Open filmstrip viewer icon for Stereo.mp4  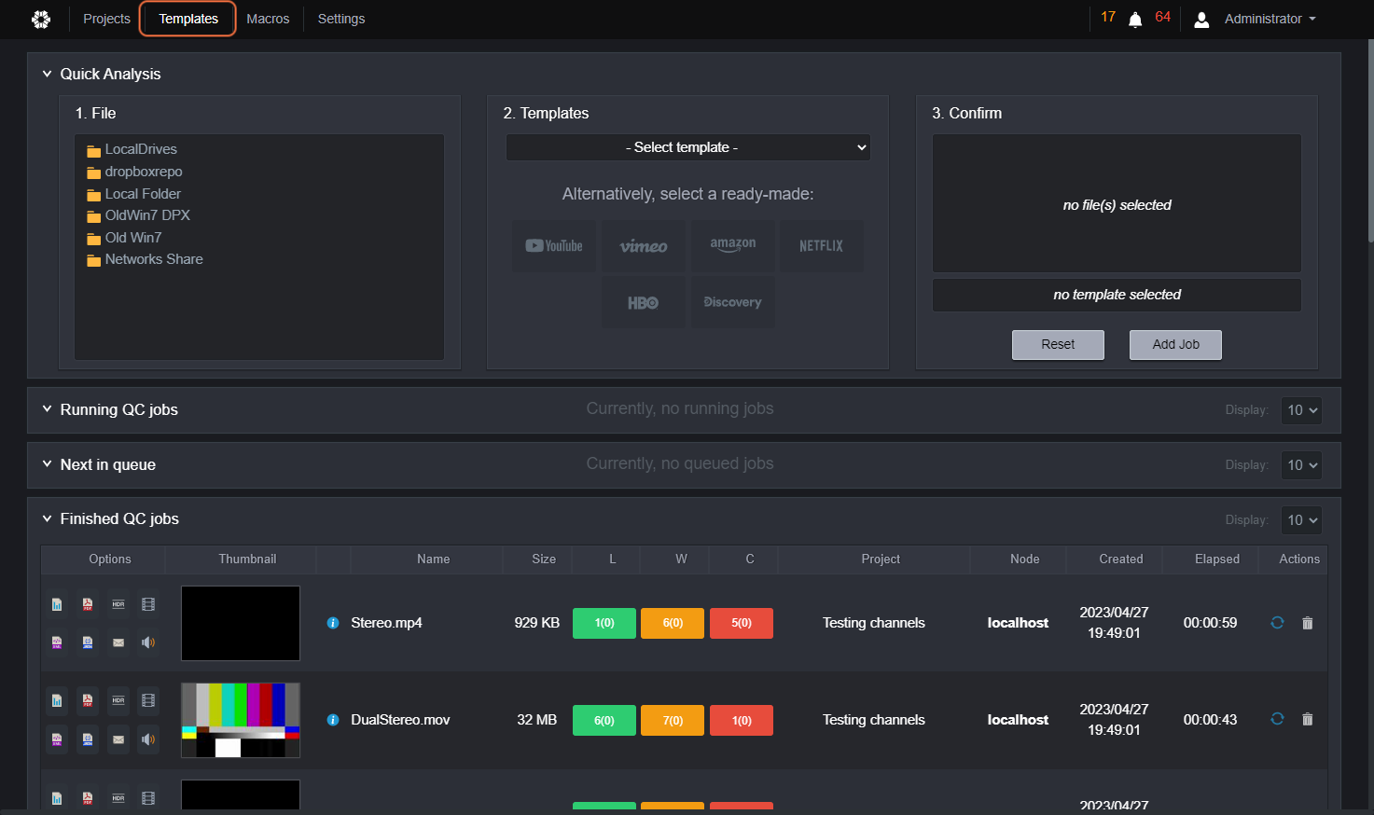pos(148,604)
